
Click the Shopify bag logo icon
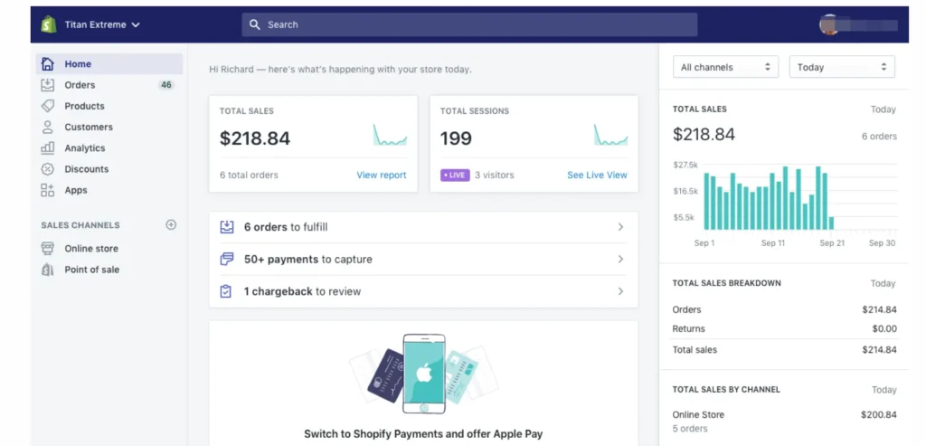pyautogui.click(x=49, y=24)
